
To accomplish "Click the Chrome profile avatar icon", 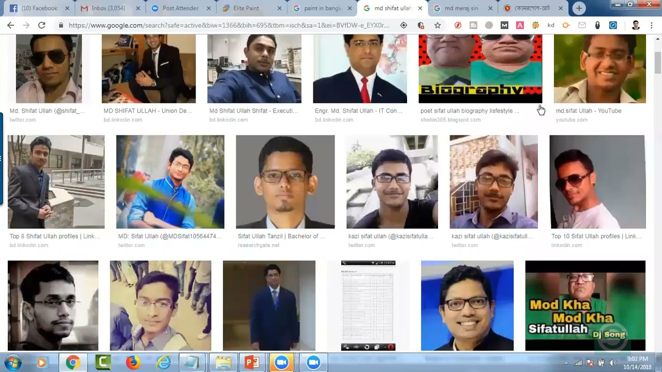I will click(x=636, y=25).
